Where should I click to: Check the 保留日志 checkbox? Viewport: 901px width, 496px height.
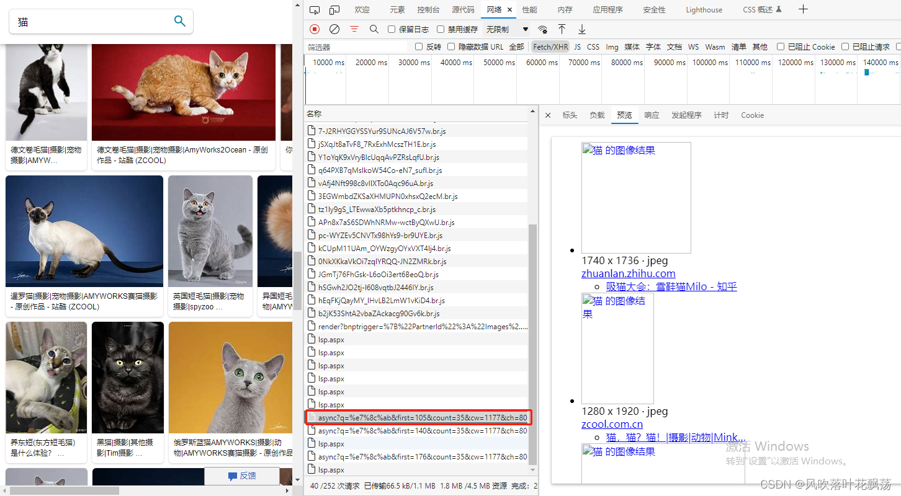(x=392, y=29)
